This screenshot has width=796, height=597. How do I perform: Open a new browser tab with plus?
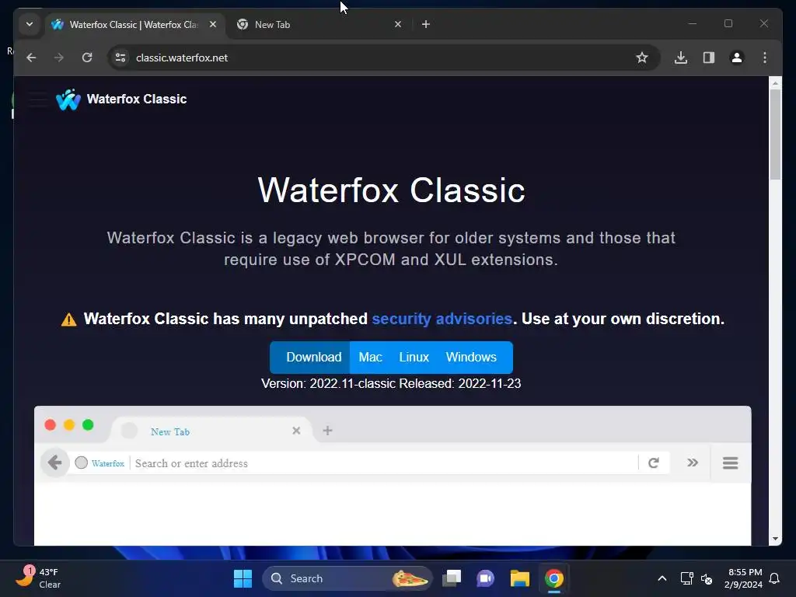426,24
